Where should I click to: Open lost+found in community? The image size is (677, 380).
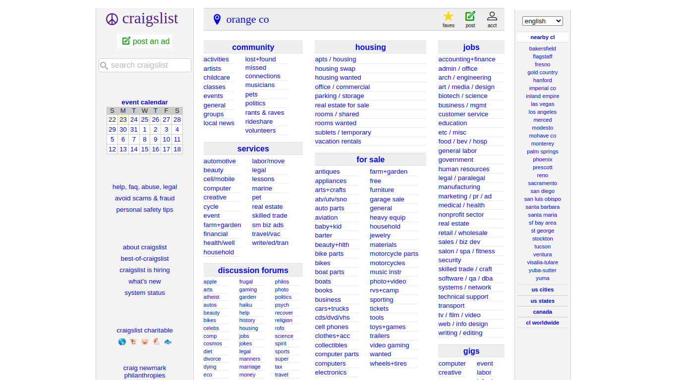coord(261,59)
